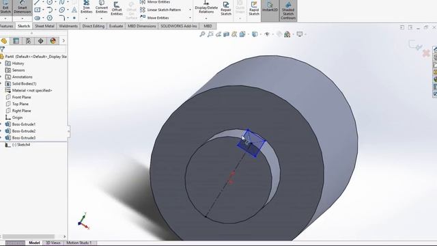
Task: Open View Settings monitor icon
Action: (300, 34)
